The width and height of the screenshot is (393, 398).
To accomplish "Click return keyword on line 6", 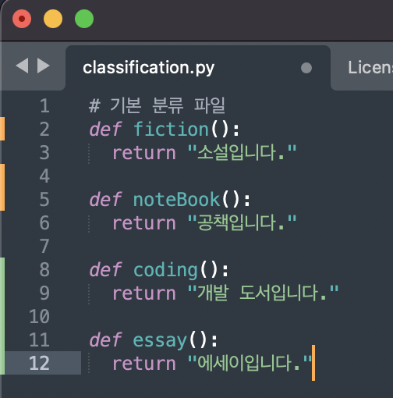I will [144, 223].
